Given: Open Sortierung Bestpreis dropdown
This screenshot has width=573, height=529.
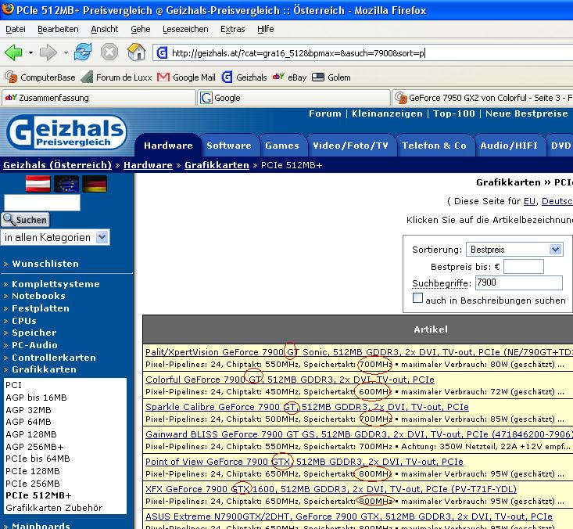Looking at the screenshot, I should pos(514,250).
